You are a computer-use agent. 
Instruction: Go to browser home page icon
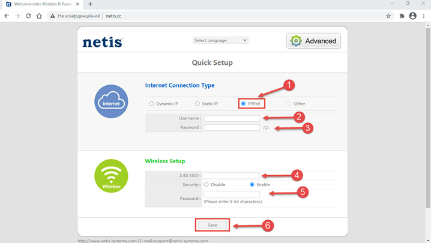[x=39, y=16]
